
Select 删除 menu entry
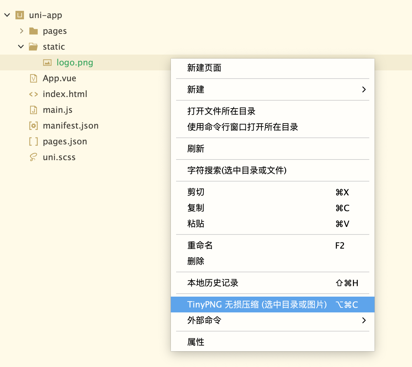(x=273, y=261)
